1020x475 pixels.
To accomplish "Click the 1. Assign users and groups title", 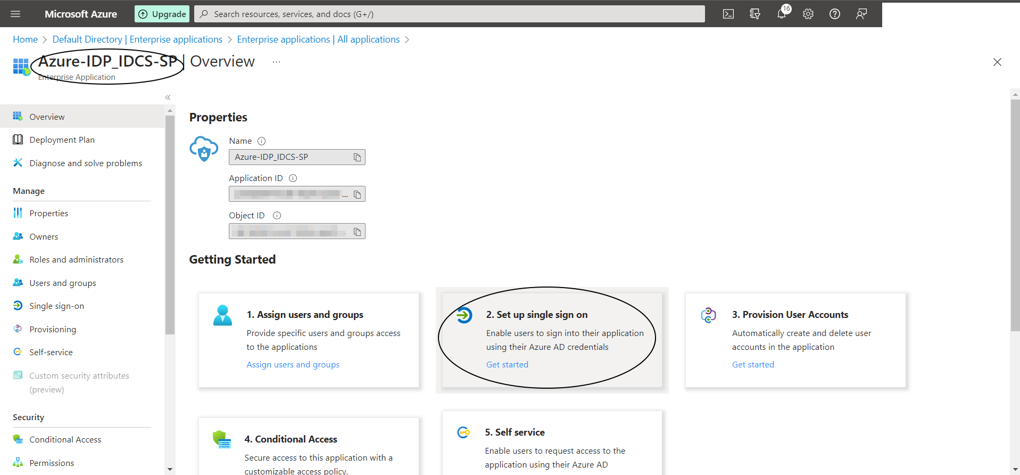I will click(x=305, y=315).
